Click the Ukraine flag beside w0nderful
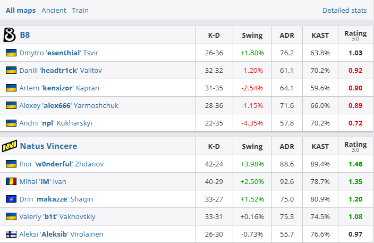Viewport: 374px width, 243px height. tap(11, 164)
